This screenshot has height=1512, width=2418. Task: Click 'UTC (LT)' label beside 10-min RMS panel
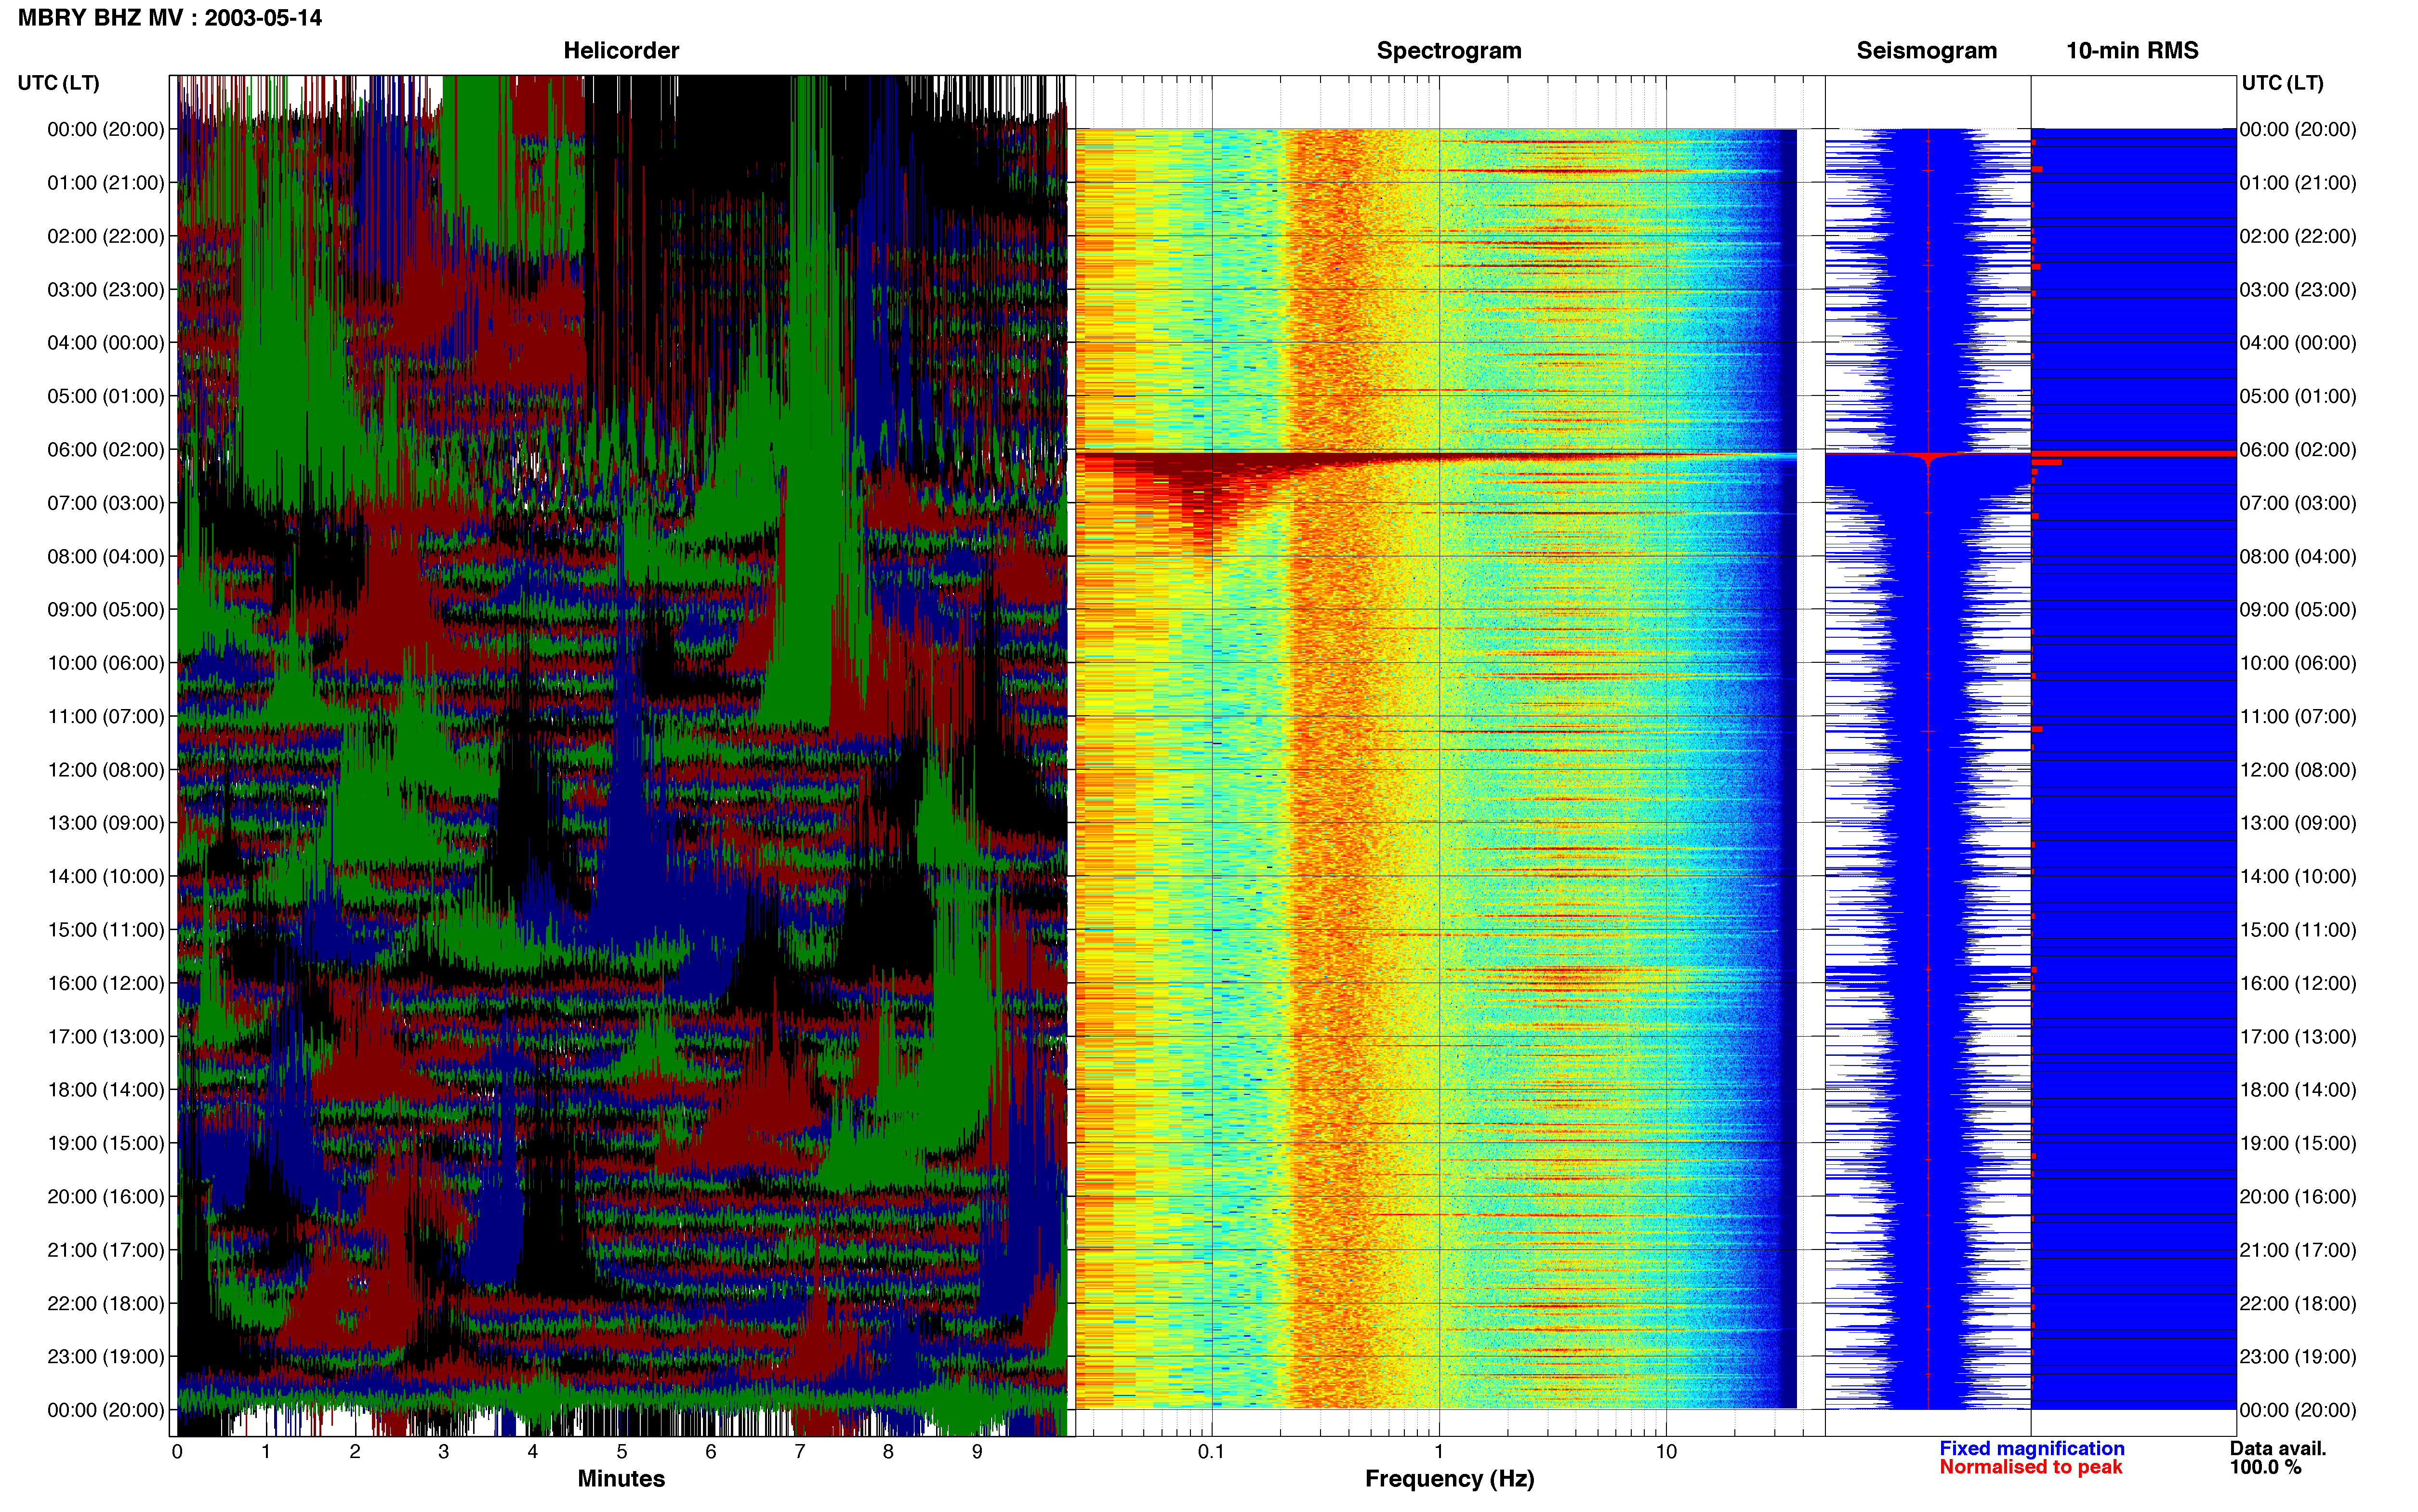pyautogui.click(x=2283, y=83)
